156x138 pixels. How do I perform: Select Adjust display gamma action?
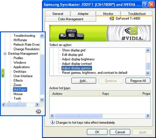point(77,68)
